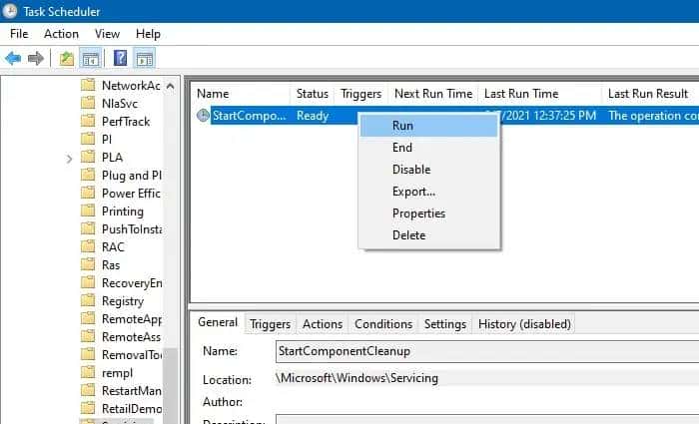
Task: Choose Export... from the context menu
Action: pyautogui.click(x=413, y=192)
